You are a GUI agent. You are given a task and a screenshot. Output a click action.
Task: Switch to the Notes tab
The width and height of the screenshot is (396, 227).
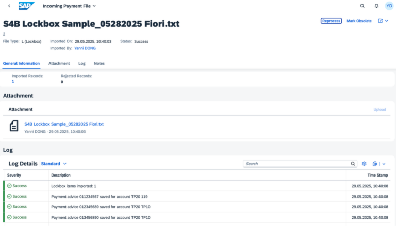(x=99, y=63)
